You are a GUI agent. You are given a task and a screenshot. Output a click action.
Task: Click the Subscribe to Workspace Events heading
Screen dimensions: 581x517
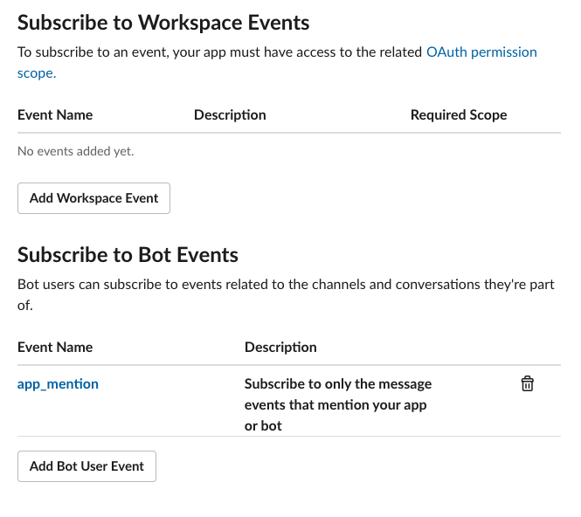point(163,22)
